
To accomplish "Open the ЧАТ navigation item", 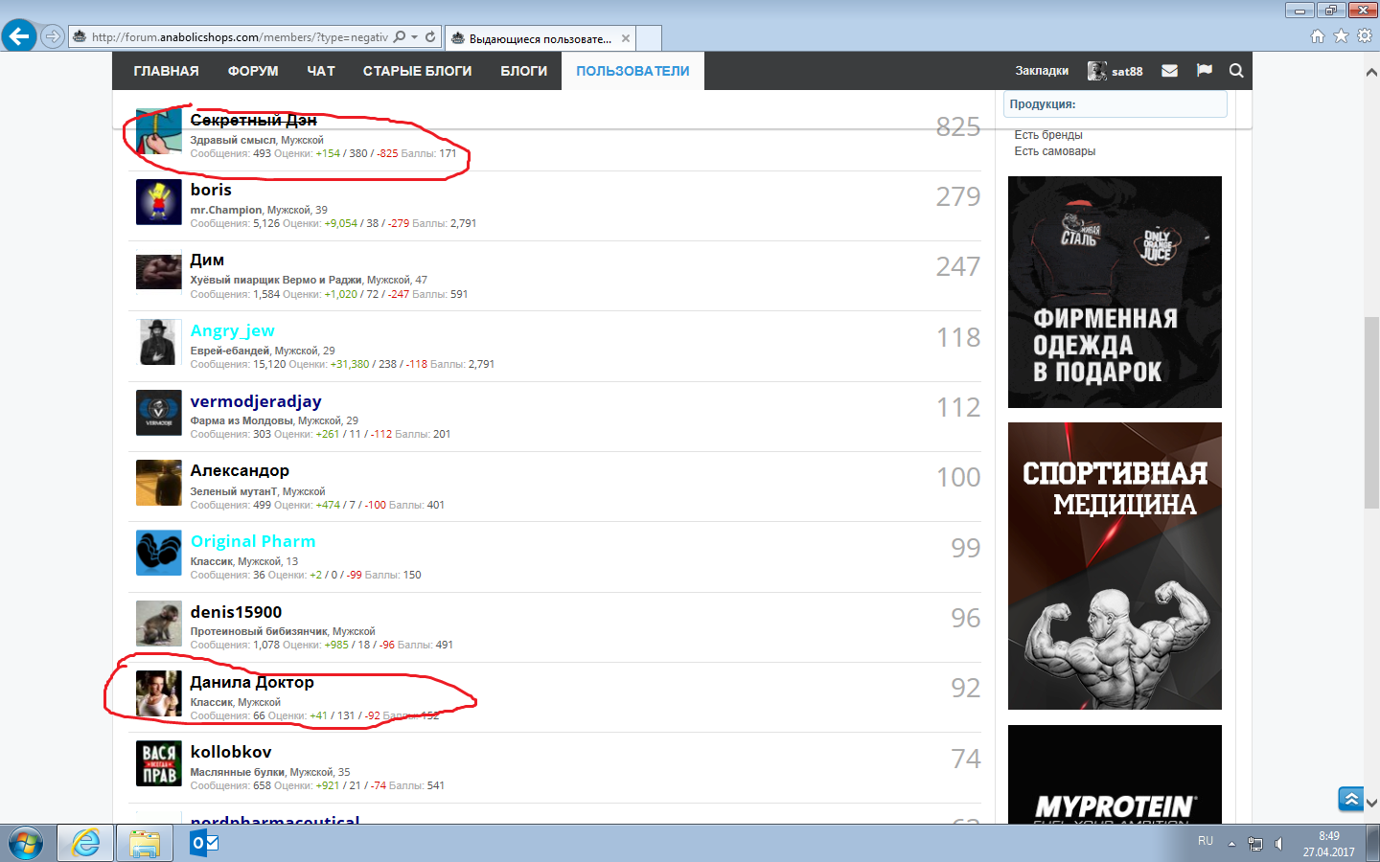I will (321, 71).
